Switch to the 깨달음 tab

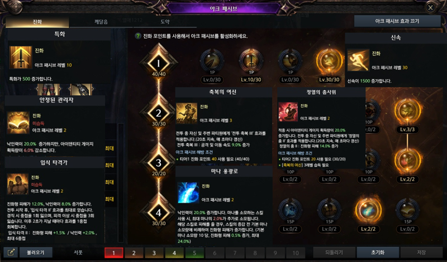tap(101, 22)
